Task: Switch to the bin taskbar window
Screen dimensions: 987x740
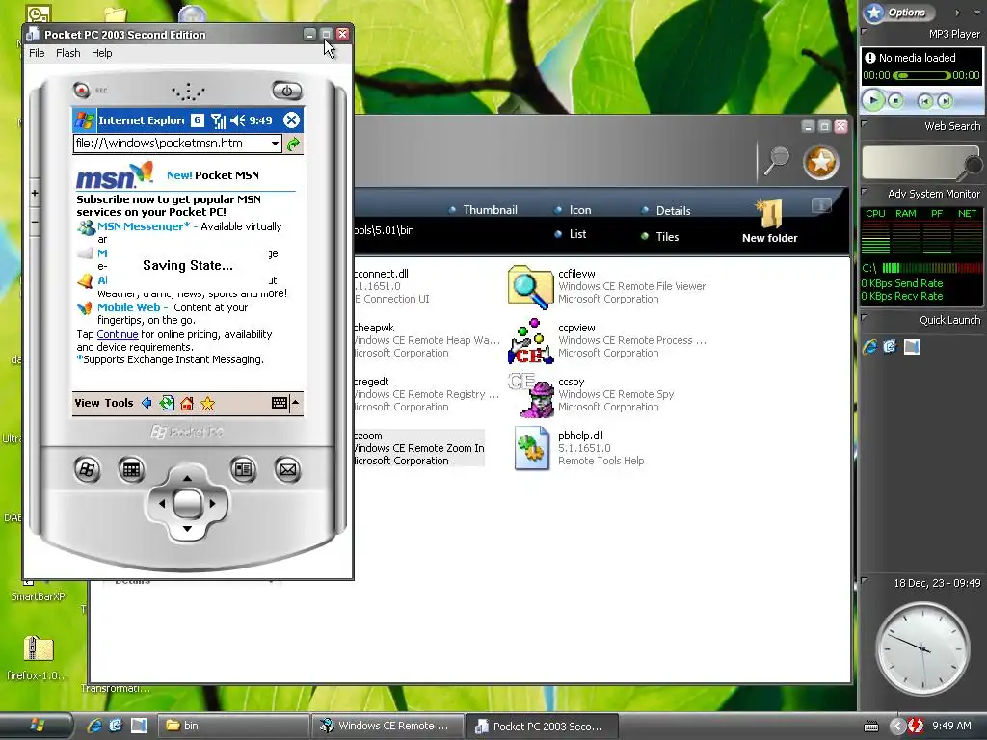Action: tap(231, 727)
